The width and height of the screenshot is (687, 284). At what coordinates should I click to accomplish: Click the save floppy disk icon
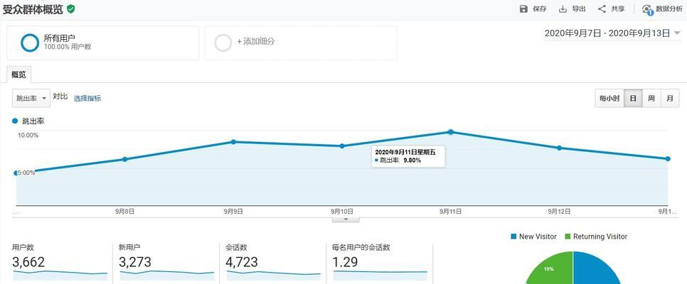523,9
